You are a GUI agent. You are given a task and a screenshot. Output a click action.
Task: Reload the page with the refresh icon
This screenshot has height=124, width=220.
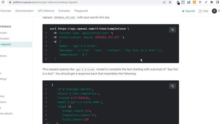[x=3, y=2]
